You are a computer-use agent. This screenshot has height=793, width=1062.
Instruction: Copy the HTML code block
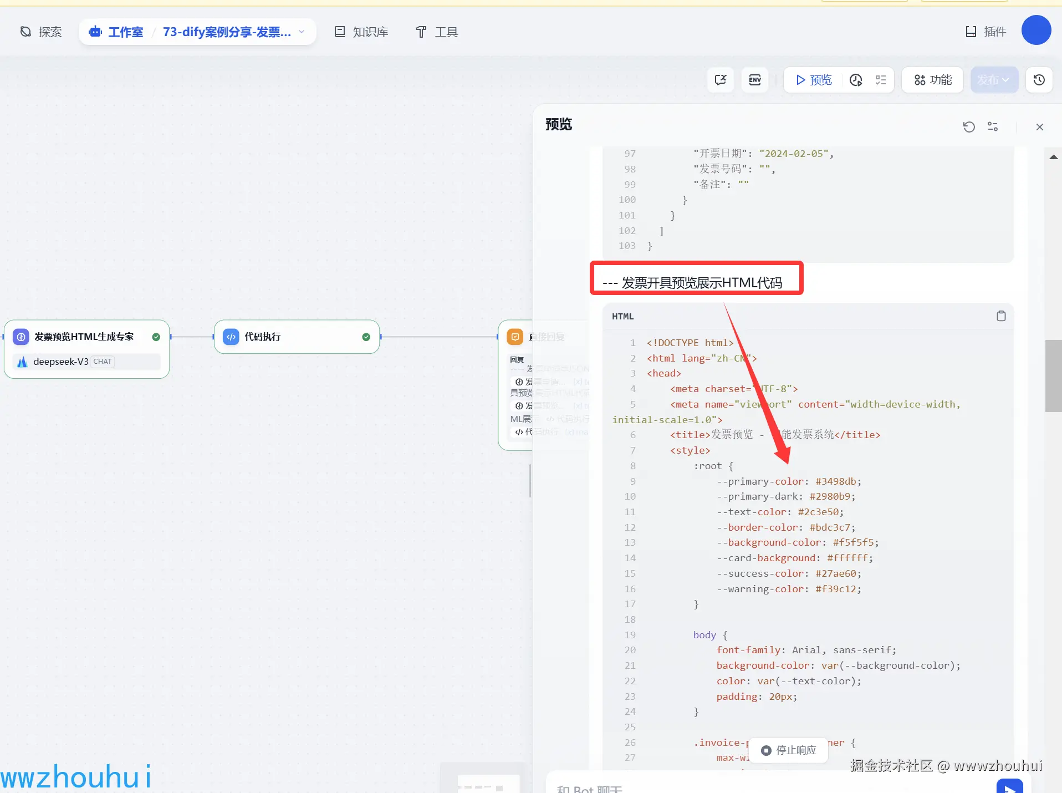[x=1001, y=316]
